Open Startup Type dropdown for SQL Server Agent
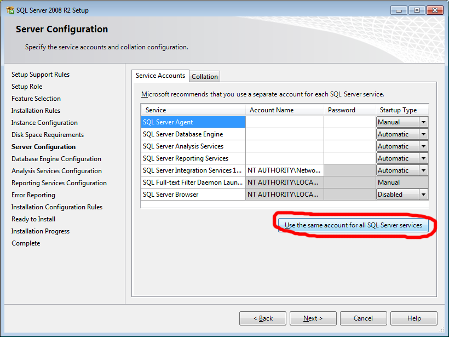Viewport: 449px width, 337px height. [423, 122]
